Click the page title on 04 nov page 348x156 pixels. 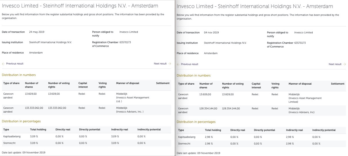(255, 6)
